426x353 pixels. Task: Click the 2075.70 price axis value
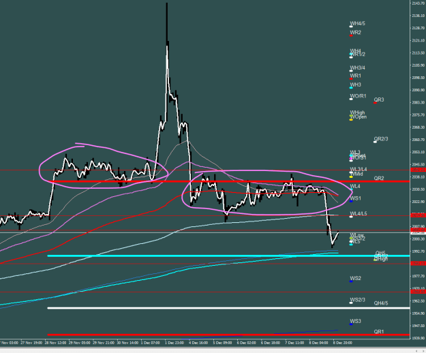coord(419,115)
